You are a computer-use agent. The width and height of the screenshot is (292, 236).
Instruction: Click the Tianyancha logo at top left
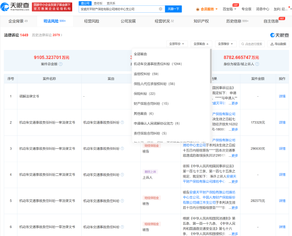[x=15, y=7]
